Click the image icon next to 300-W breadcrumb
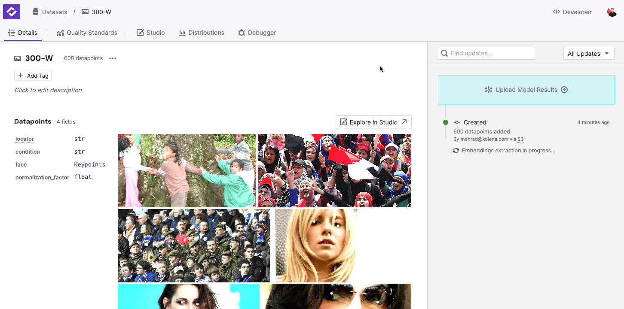This screenshot has width=624, height=309. pyautogui.click(x=84, y=12)
